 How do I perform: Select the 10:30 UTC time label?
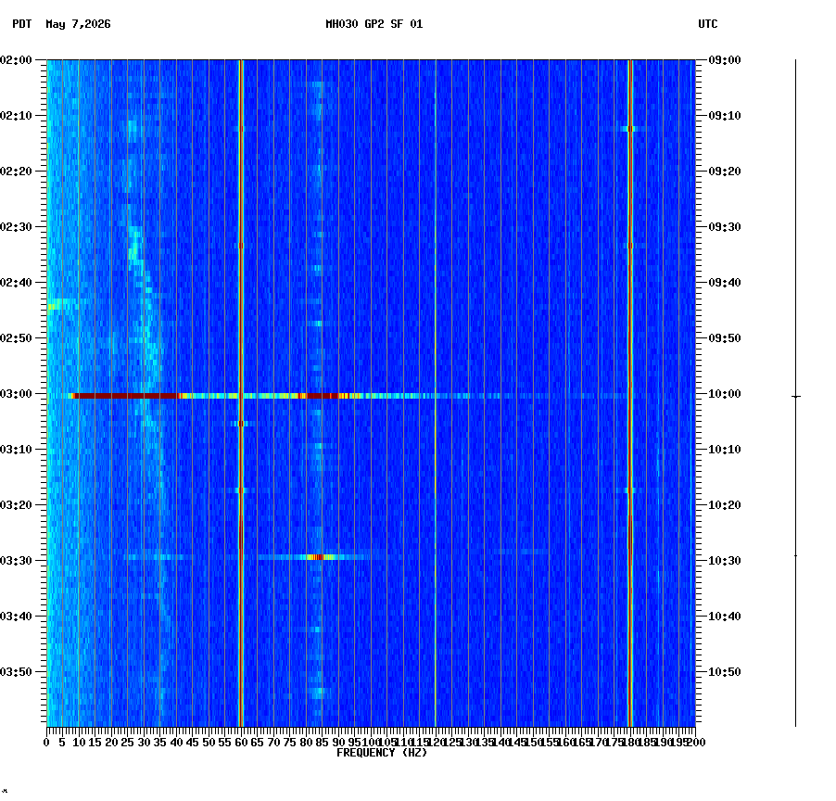pos(725,561)
